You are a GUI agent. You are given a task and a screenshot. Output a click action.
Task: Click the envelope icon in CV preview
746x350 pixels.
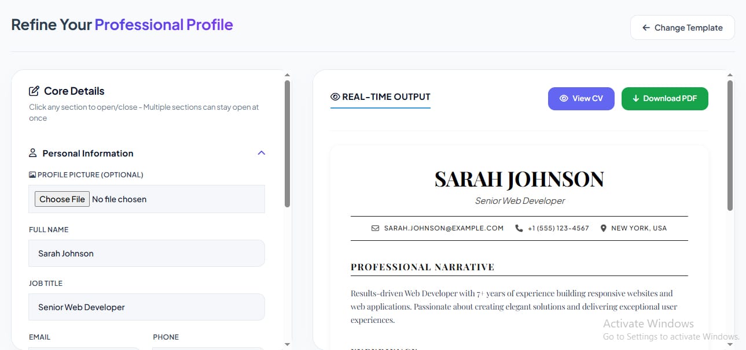pos(376,228)
